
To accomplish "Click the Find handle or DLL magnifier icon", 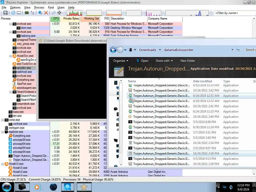I will click(x=53, y=13).
